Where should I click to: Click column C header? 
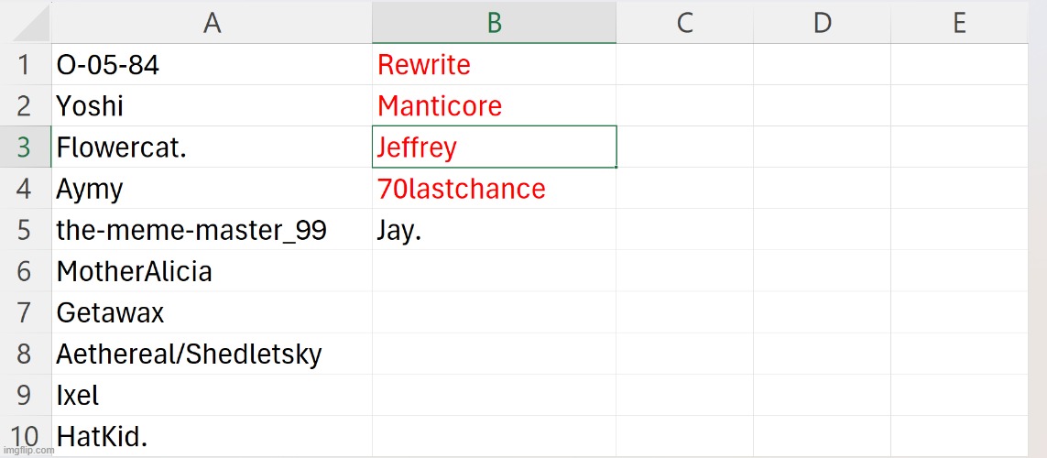(684, 23)
